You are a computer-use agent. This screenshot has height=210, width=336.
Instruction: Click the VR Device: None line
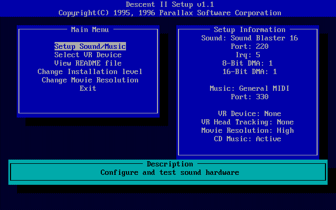pyautogui.click(x=250, y=113)
